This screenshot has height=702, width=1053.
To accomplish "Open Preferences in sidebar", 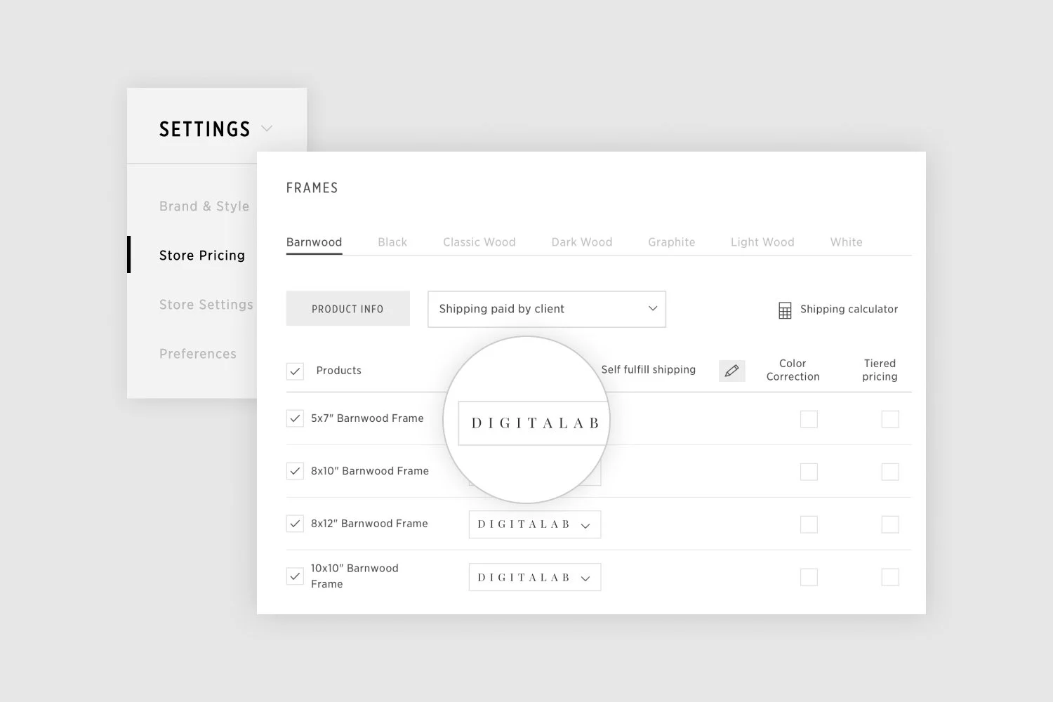I will (198, 354).
